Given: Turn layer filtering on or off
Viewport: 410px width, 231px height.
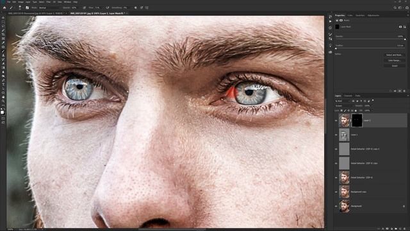Looking at the screenshot, I should tap(373, 100).
